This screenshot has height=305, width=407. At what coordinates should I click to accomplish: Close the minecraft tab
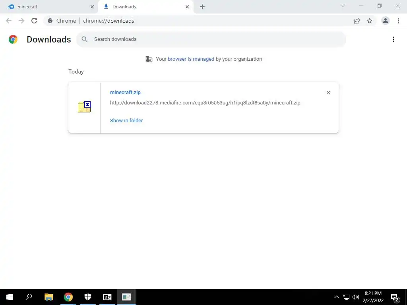tap(92, 7)
